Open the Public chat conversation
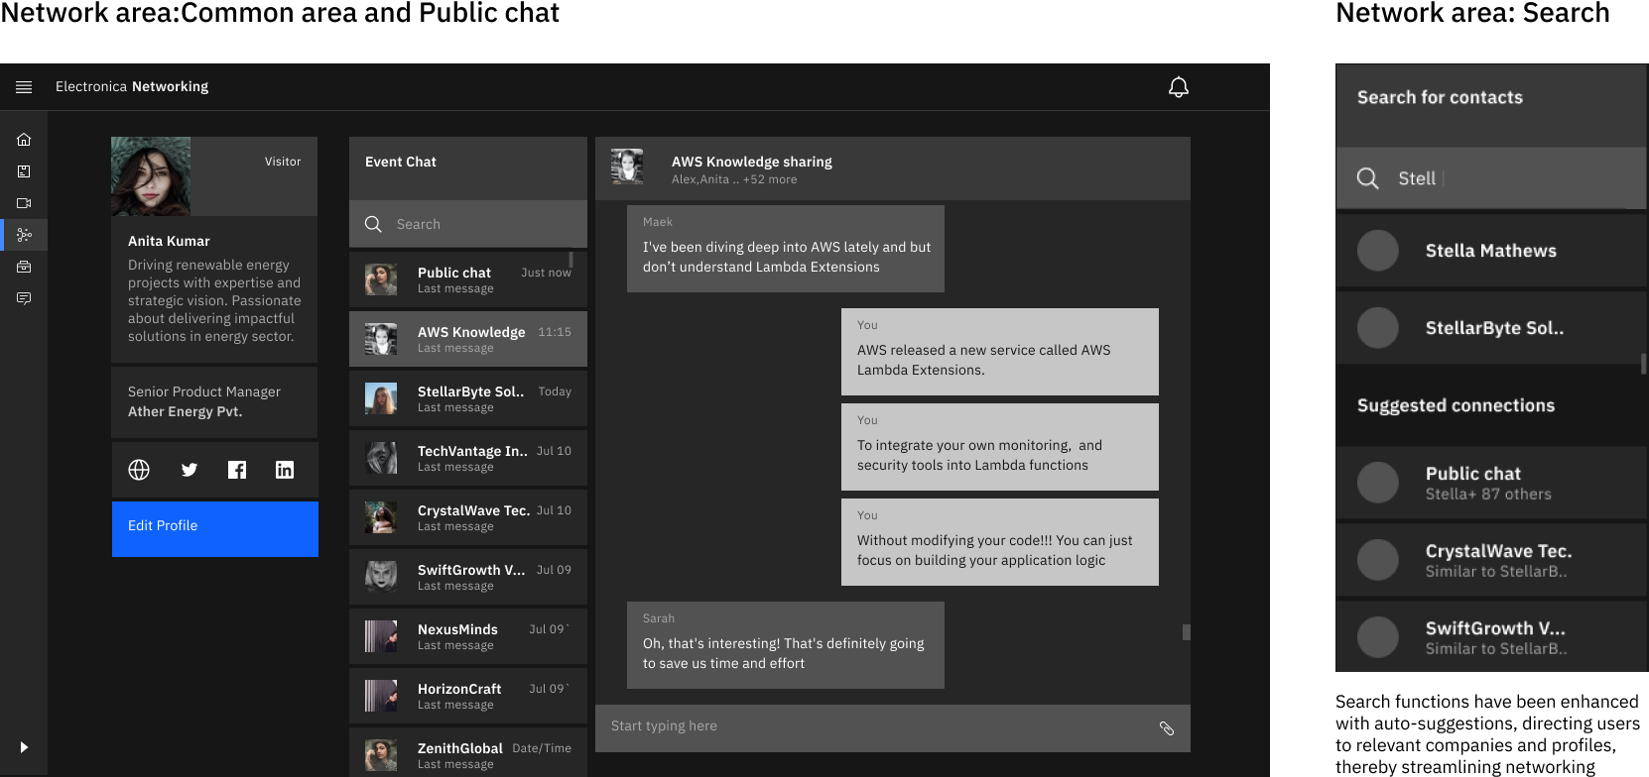This screenshot has height=777, width=1649. [468, 279]
